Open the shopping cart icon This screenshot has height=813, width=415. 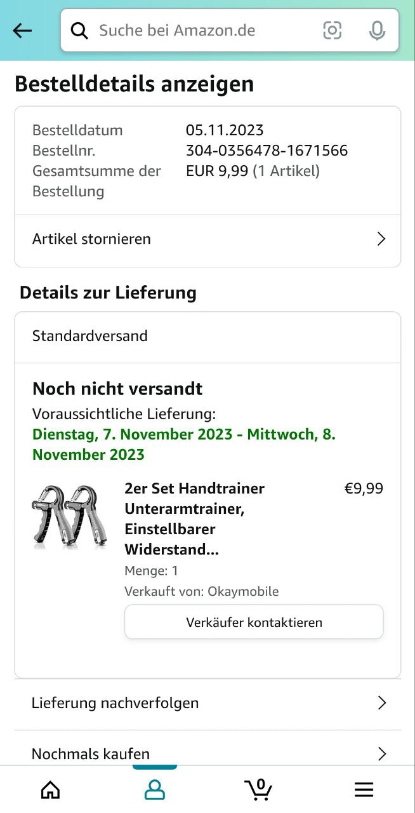(258, 789)
